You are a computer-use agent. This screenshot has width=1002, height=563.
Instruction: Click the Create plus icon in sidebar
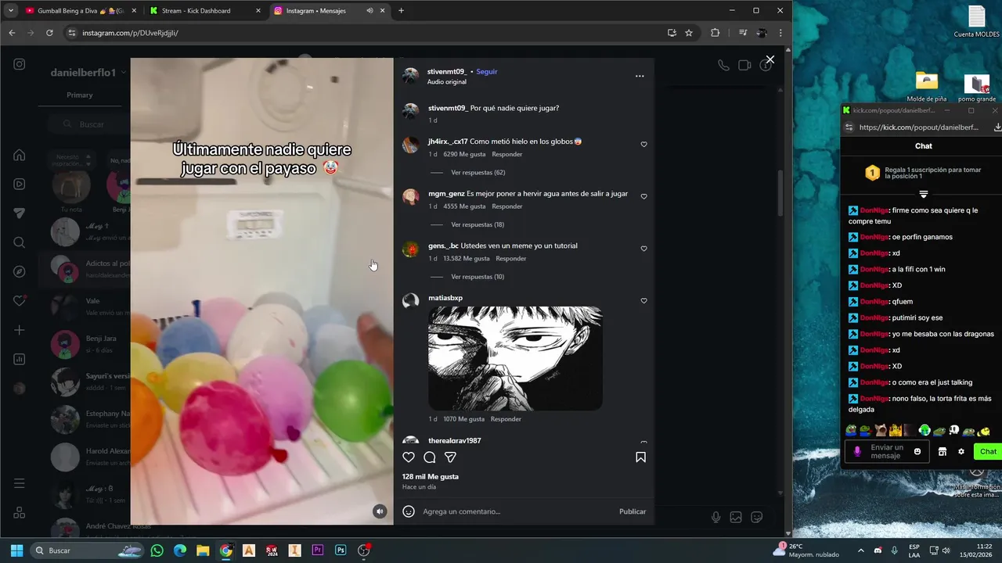[x=20, y=330]
